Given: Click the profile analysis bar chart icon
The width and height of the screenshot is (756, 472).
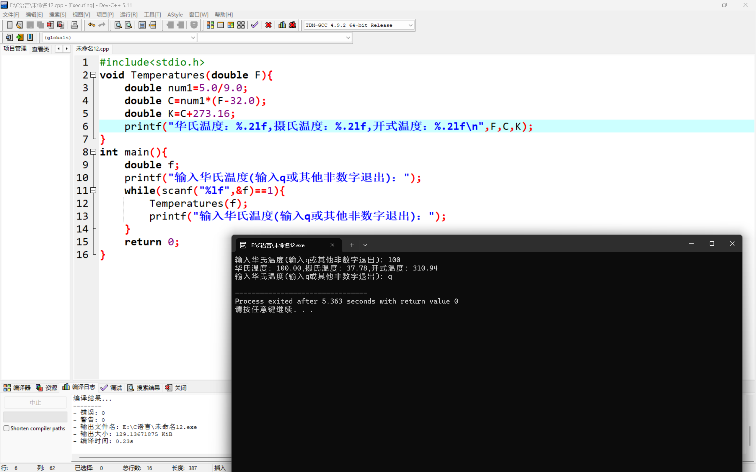Looking at the screenshot, I should click(x=282, y=25).
